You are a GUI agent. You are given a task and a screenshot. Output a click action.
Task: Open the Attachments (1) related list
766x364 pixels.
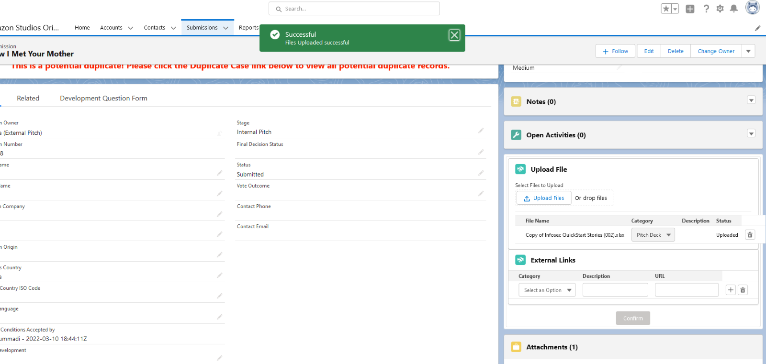pos(552,347)
